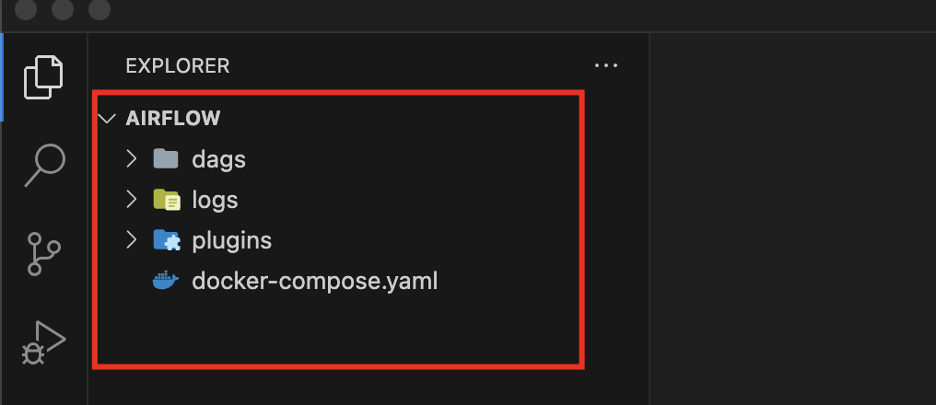Expand the plugins folder chevron
Viewport: 936px width, 405px height.
point(132,240)
